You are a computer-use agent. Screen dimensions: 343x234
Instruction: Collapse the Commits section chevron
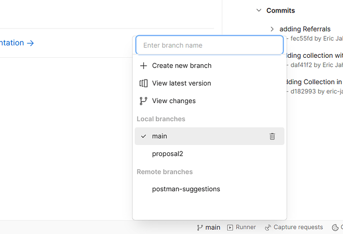258,10
